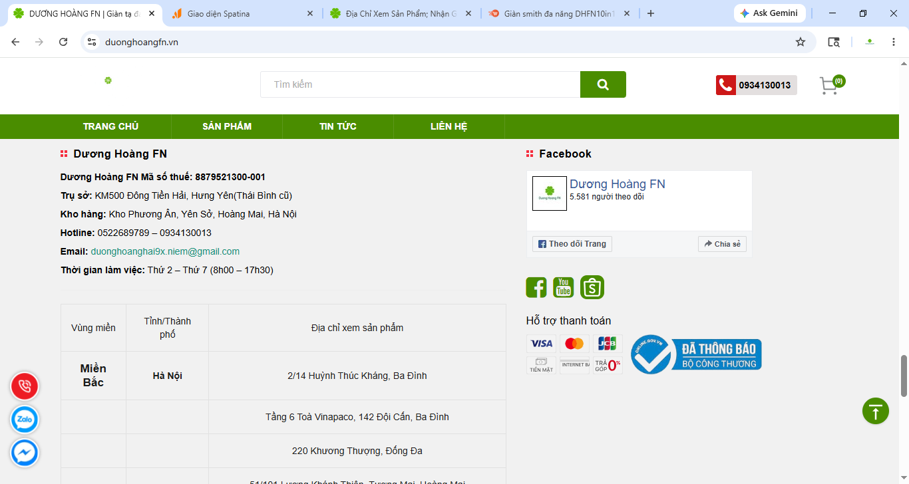Screen dimensions: 909x484
Task: Click the Hà Nội table cell
Action: pos(168,376)
